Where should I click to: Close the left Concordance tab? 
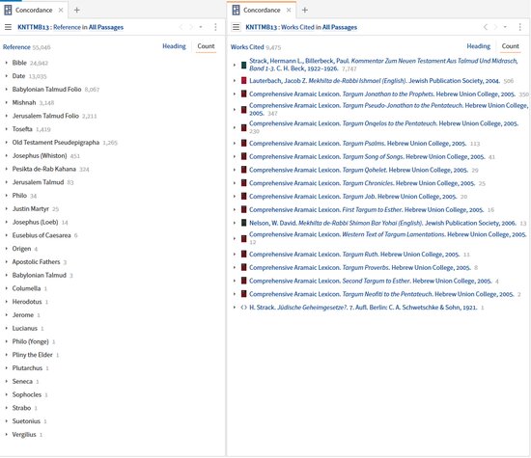[x=61, y=11]
